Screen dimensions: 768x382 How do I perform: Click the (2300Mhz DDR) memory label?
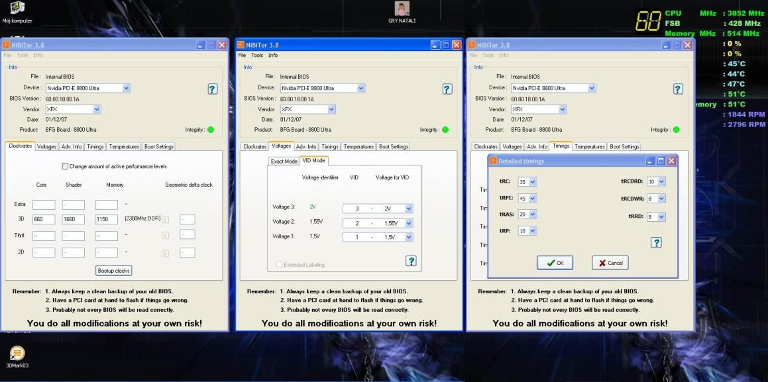(x=142, y=218)
